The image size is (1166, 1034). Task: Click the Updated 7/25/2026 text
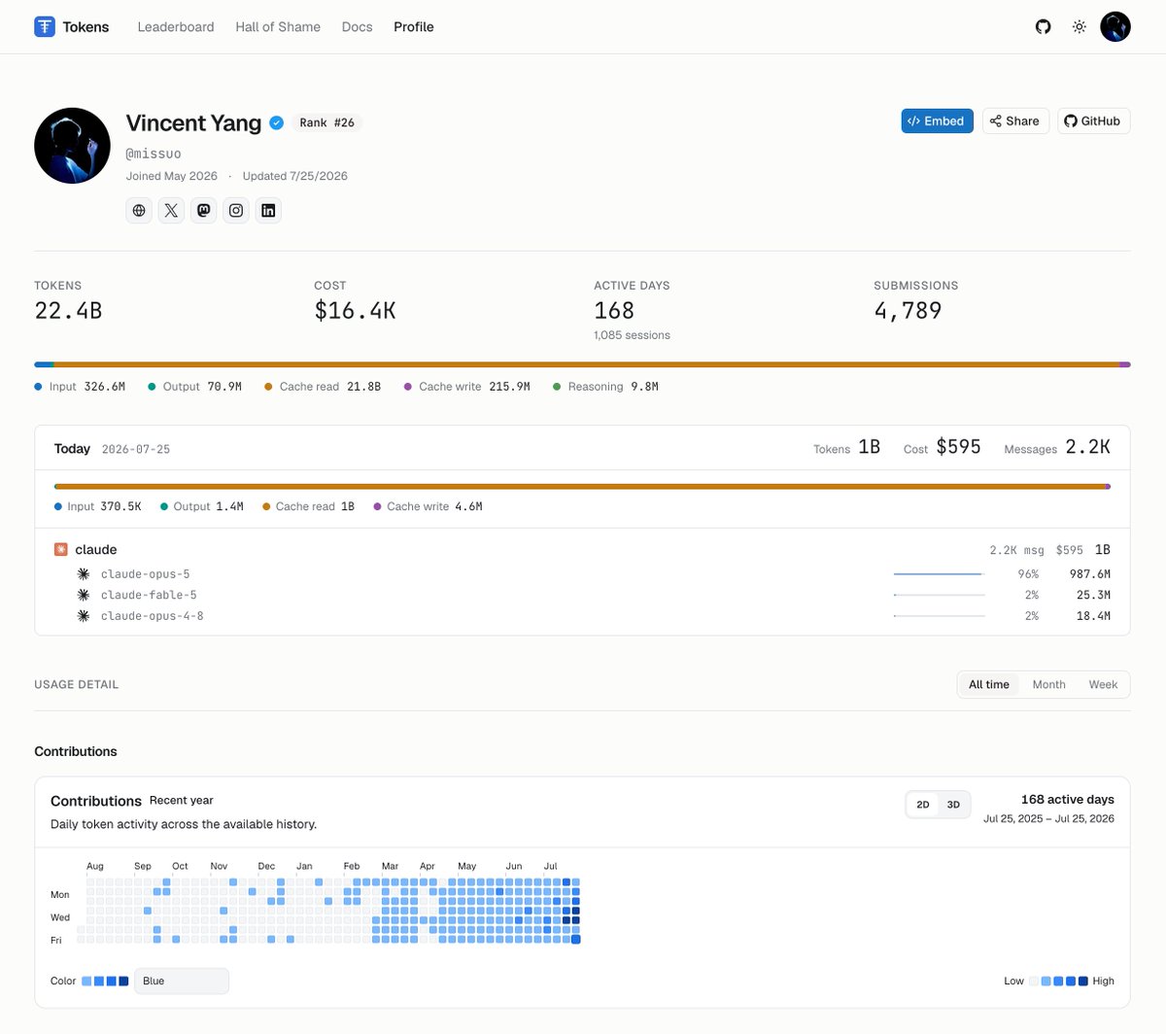(x=294, y=176)
